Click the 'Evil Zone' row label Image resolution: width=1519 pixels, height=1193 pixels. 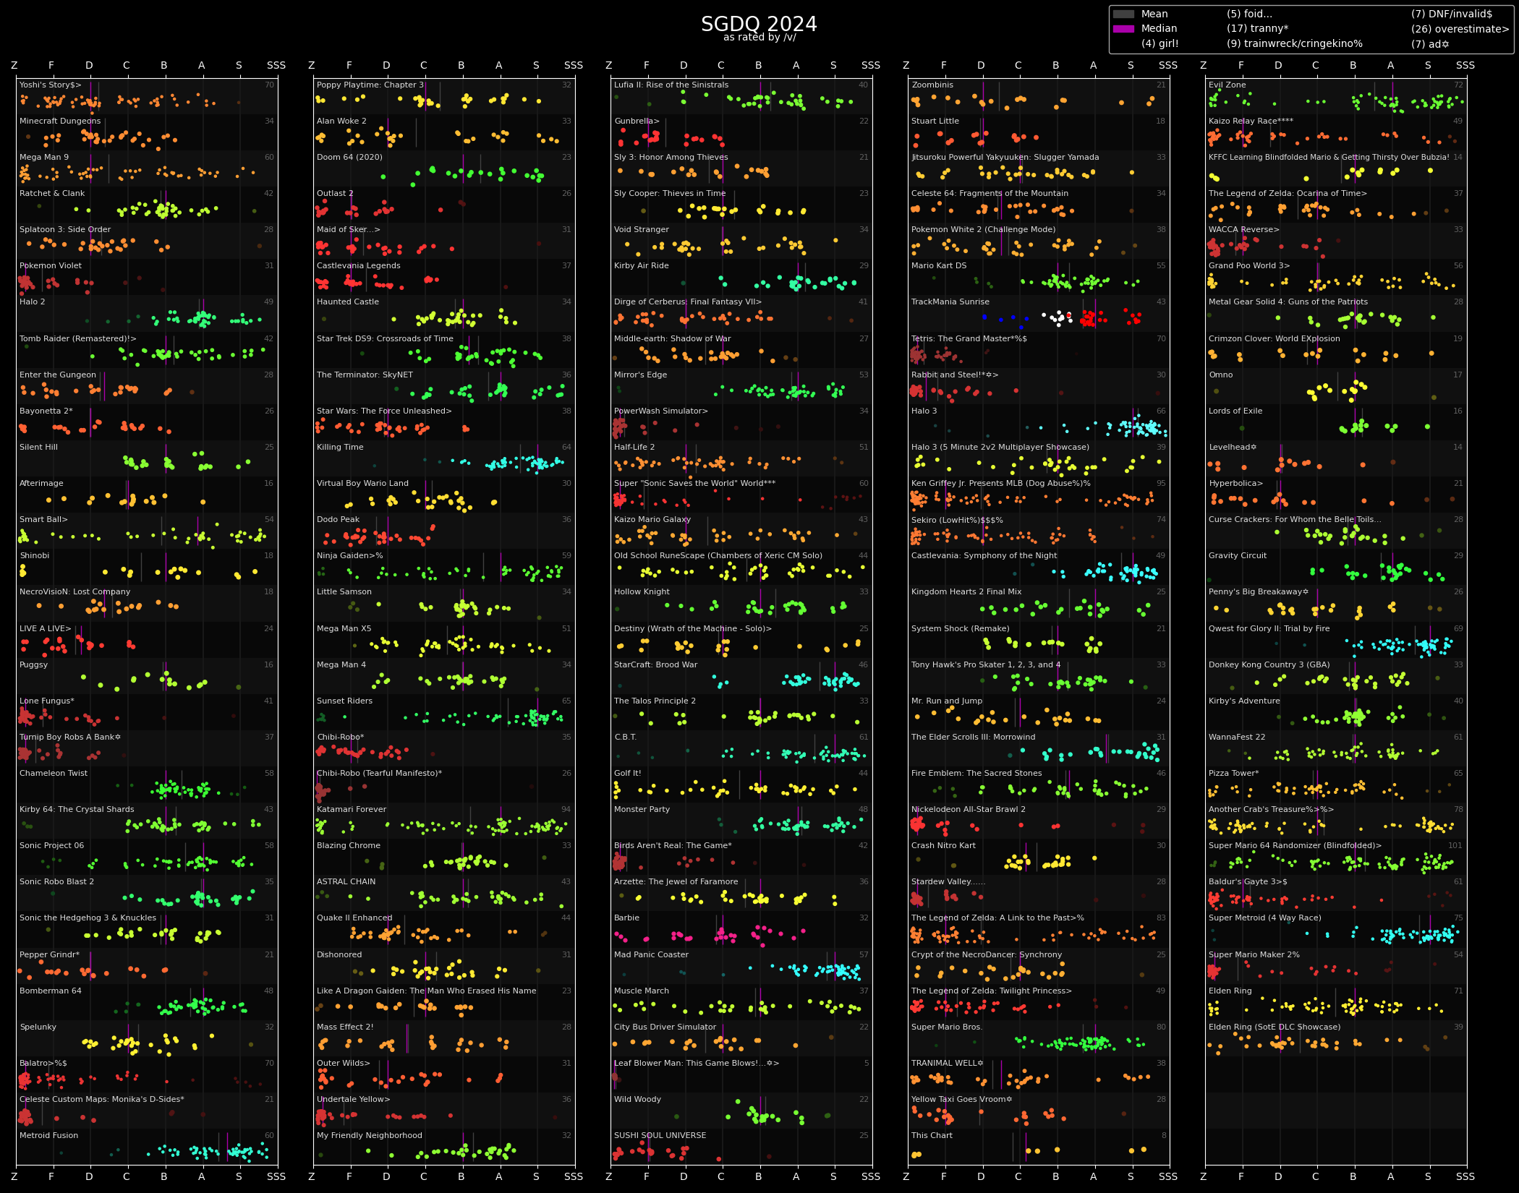pos(1227,85)
